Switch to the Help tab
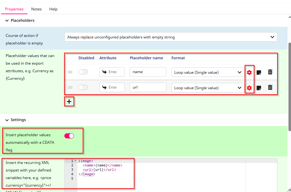Image resolution: width=291 pixels, height=192 pixels. tap(53, 9)
